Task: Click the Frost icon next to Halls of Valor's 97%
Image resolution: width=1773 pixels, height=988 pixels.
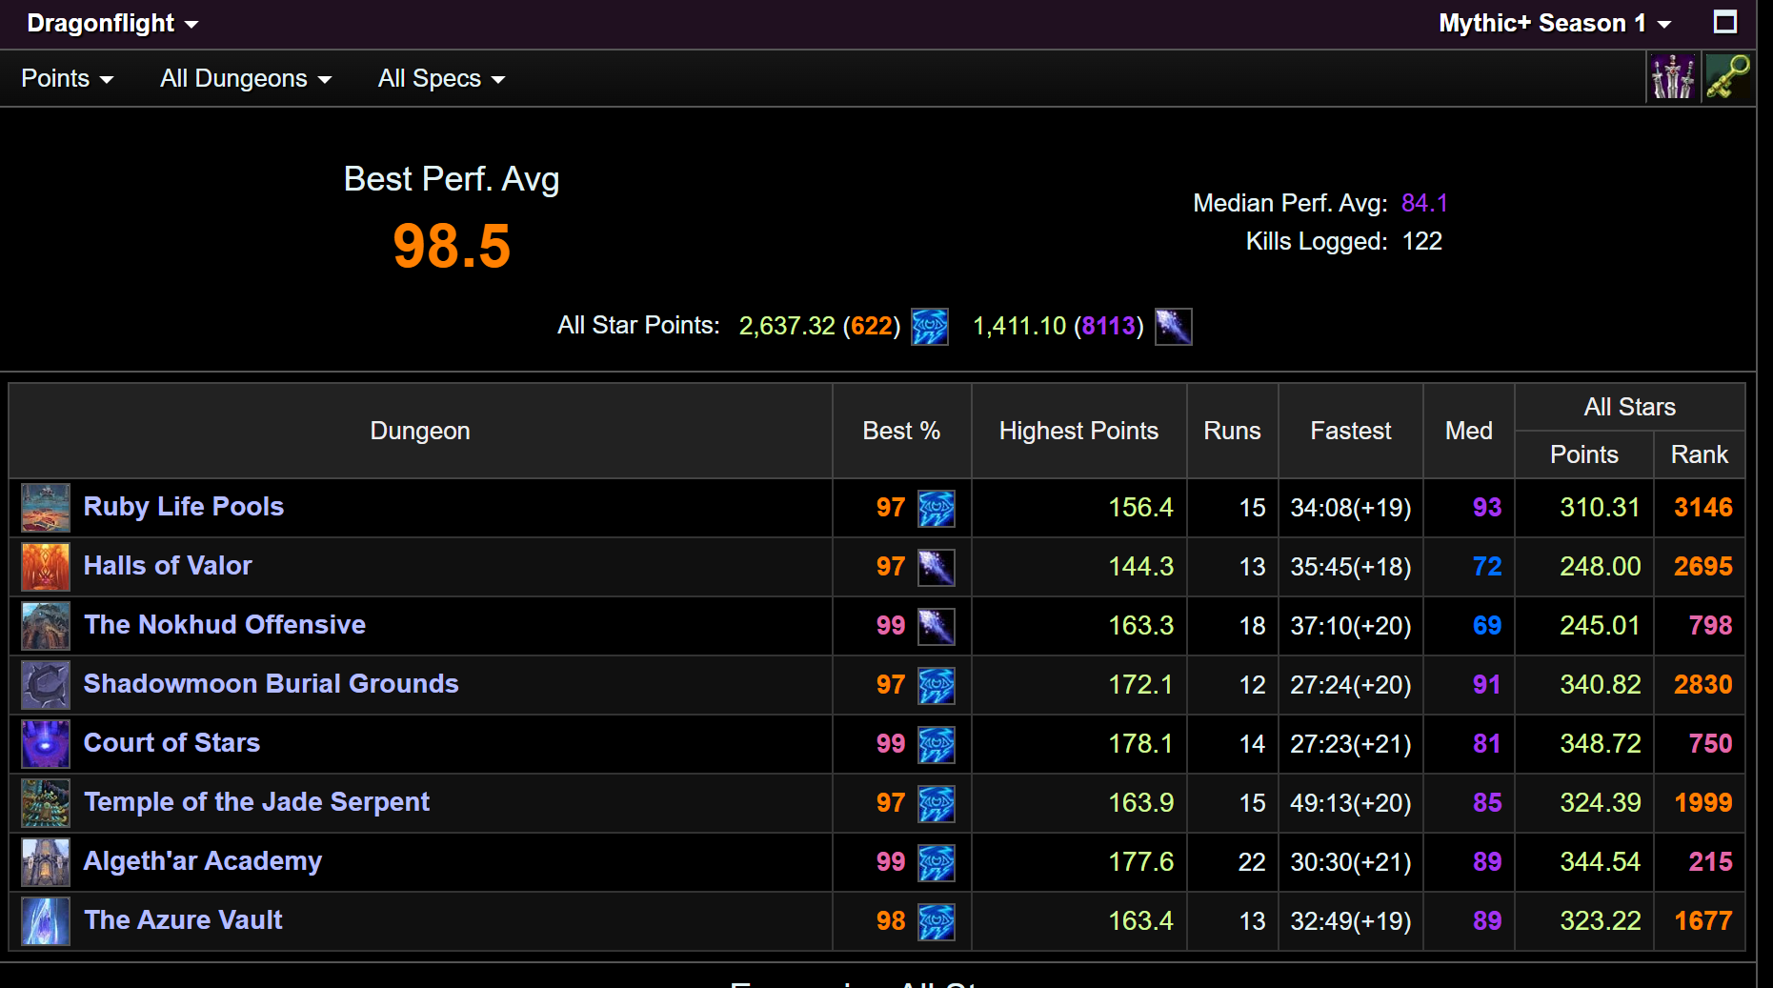Action: pos(938,567)
